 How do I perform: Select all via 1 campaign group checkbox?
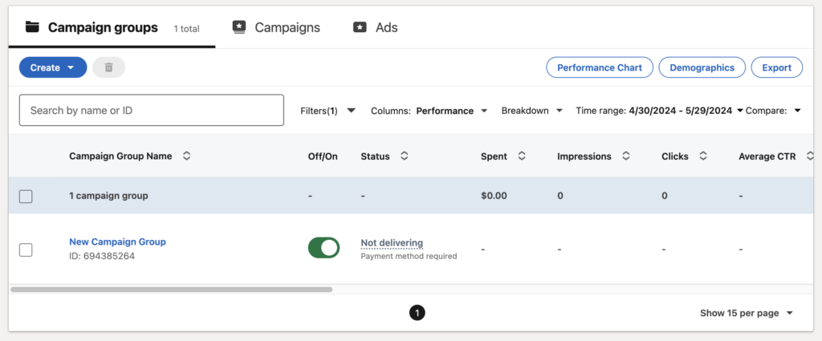tap(26, 197)
